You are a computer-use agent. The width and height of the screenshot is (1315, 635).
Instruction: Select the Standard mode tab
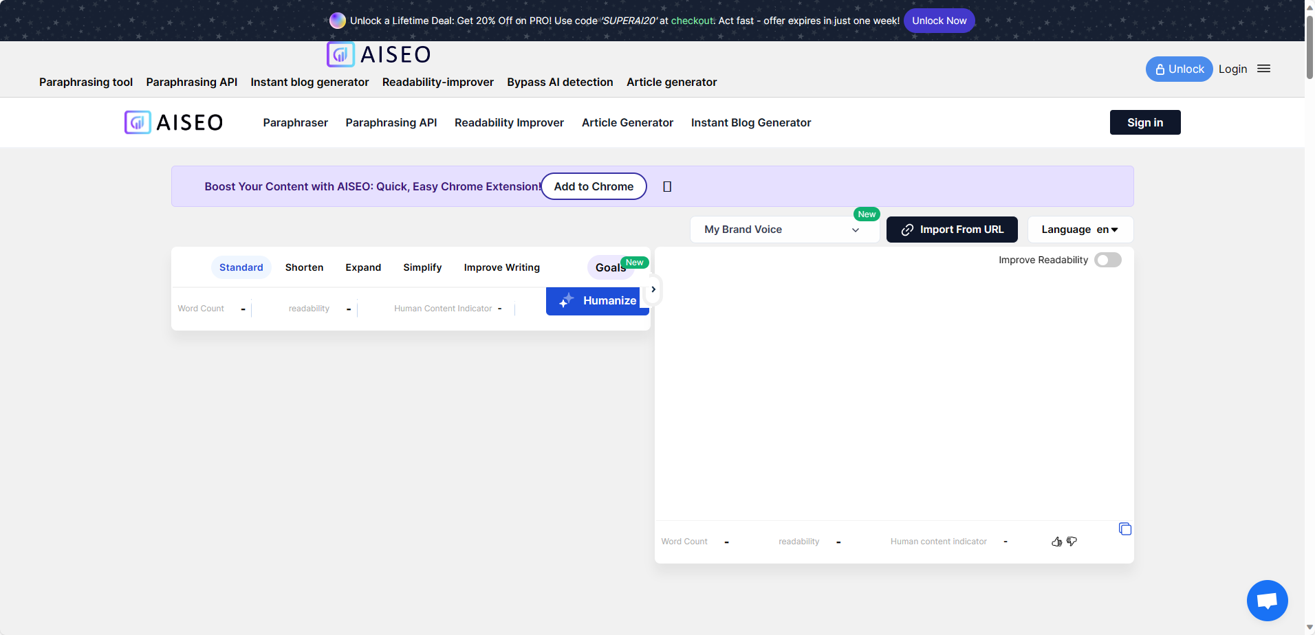241,267
